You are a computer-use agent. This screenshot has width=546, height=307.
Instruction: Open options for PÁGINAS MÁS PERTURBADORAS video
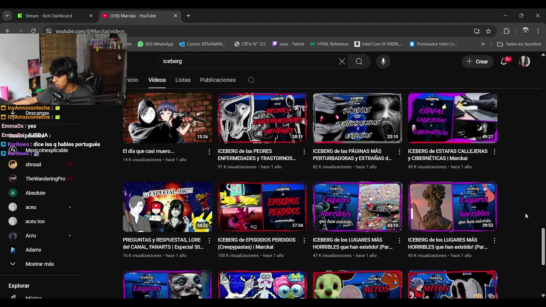tap(399, 152)
